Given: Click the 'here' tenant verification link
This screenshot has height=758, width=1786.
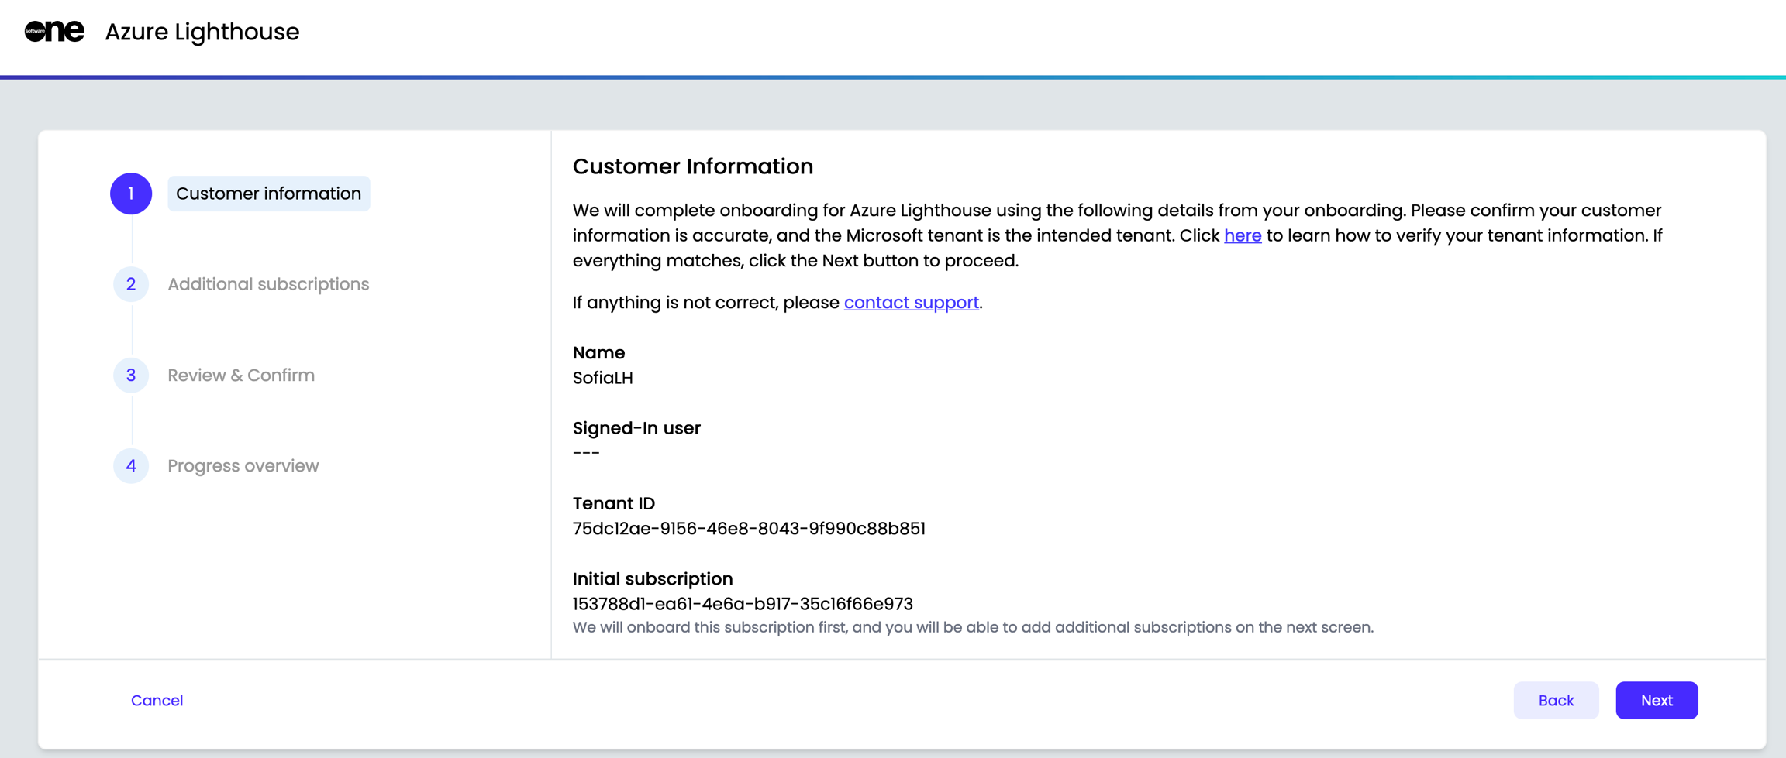Looking at the screenshot, I should 1243,235.
